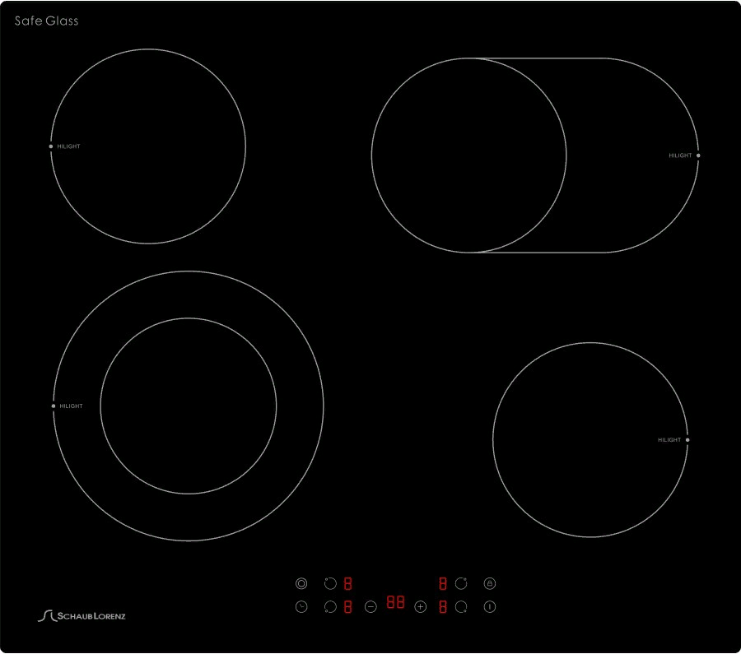Select the bottom-right burner zone icon
This screenshot has width=741, height=654.
point(461,607)
